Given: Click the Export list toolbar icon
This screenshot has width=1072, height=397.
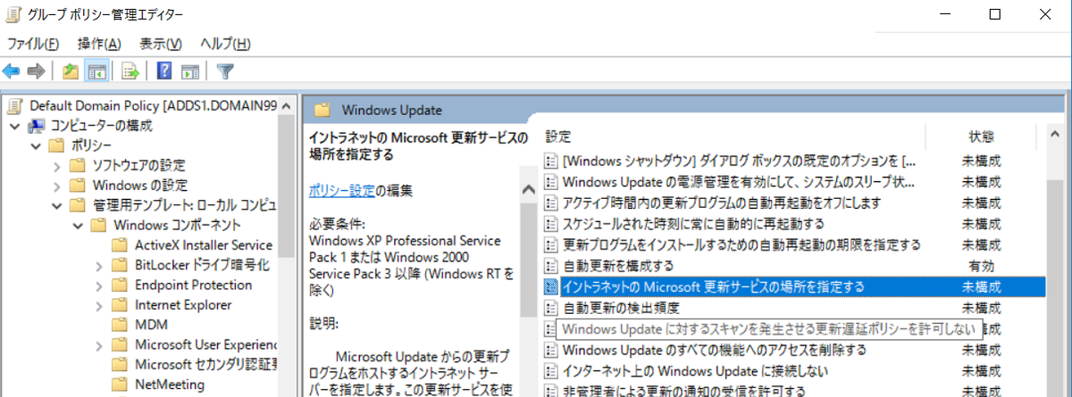Looking at the screenshot, I should 130,71.
